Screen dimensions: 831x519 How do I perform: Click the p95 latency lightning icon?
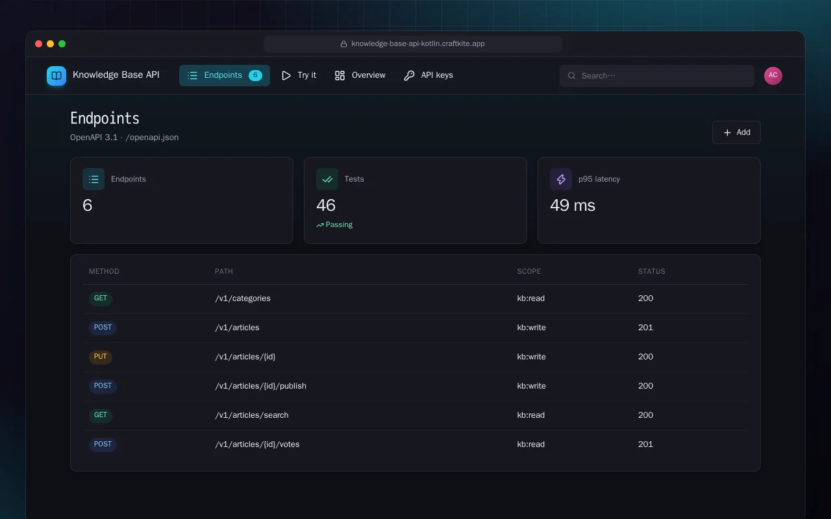561,179
